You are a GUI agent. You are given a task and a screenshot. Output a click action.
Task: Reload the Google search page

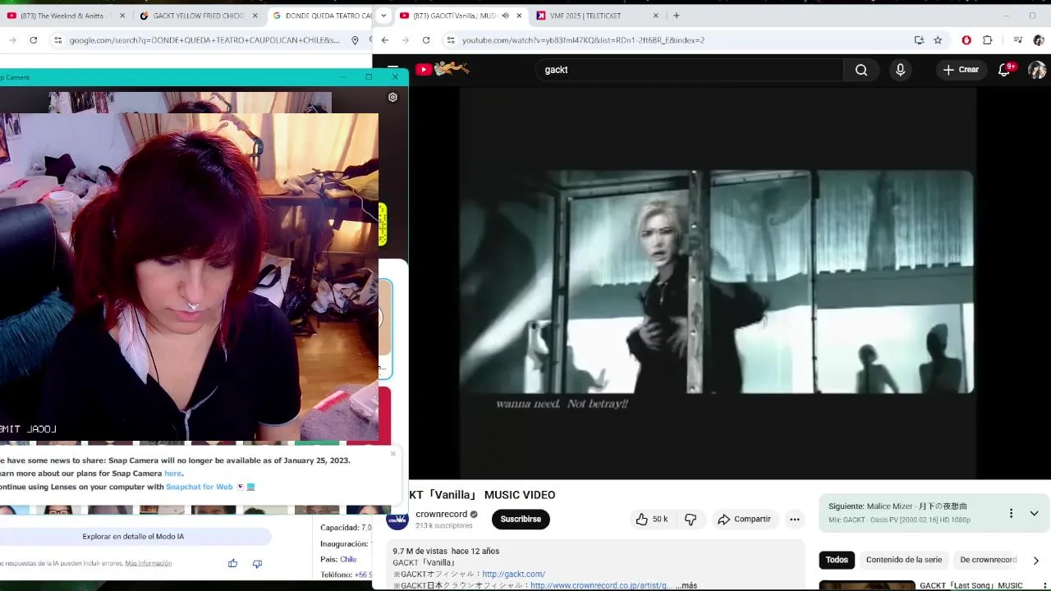(x=34, y=40)
